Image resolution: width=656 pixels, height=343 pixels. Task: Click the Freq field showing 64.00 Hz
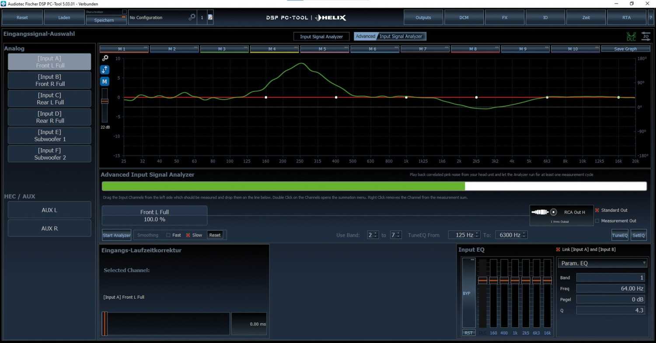coord(611,288)
